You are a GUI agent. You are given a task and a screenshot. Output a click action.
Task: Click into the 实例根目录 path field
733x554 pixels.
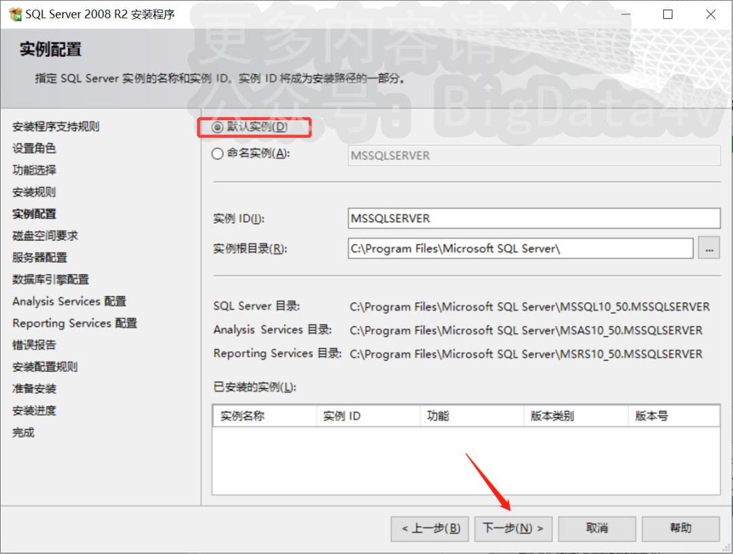click(521, 248)
